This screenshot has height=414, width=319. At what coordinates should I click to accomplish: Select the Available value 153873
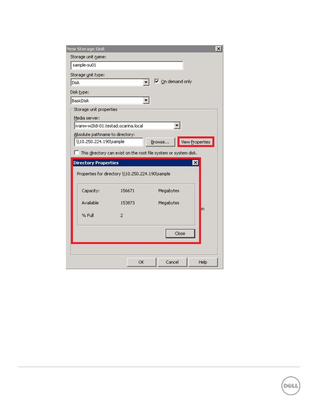point(127,203)
